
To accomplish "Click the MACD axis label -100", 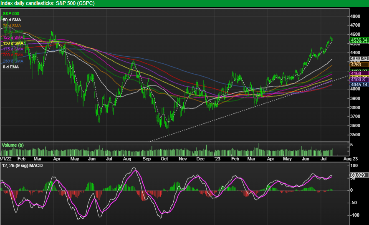I will pyautogui.click(x=354, y=215).
